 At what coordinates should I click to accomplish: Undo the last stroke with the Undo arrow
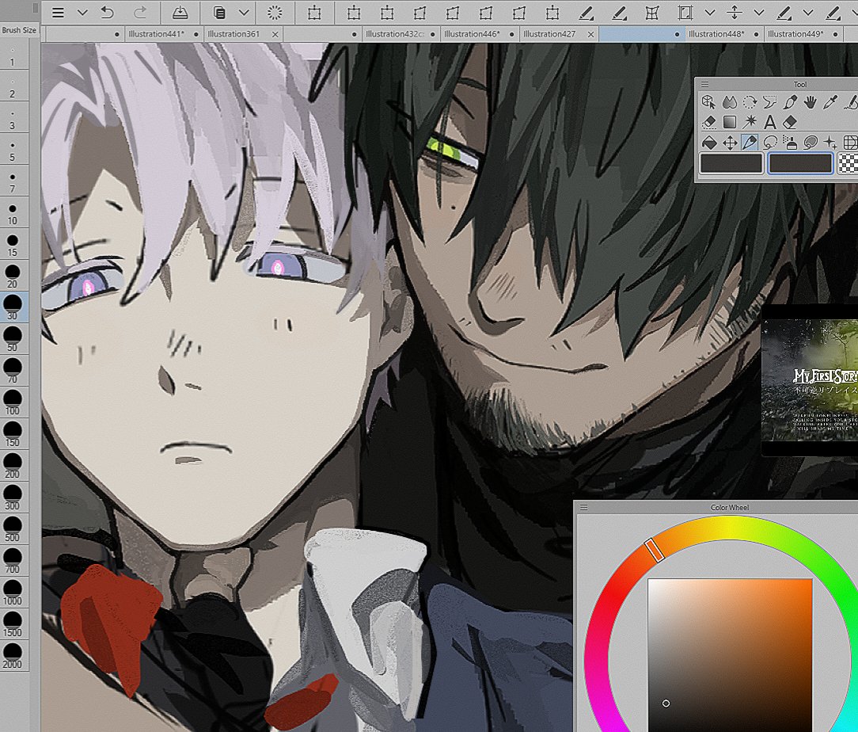point(108,13)
